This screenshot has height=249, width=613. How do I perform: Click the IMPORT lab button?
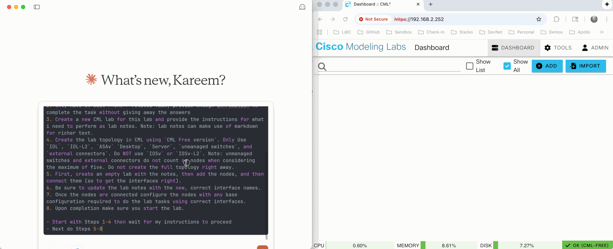[x=586, y=66]
